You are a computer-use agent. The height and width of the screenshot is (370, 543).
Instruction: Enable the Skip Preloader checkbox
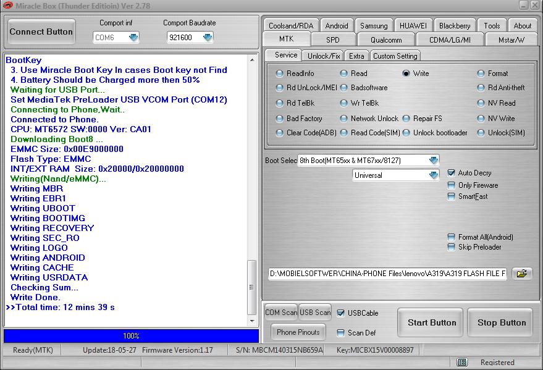pos(451,247)
